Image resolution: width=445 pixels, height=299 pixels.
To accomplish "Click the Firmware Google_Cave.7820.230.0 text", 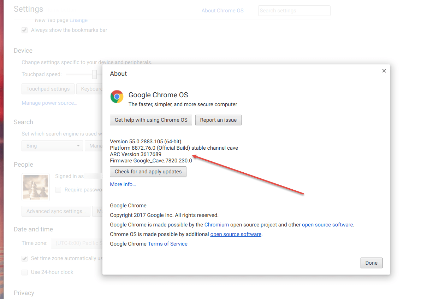I will click(x=151, y=161).
